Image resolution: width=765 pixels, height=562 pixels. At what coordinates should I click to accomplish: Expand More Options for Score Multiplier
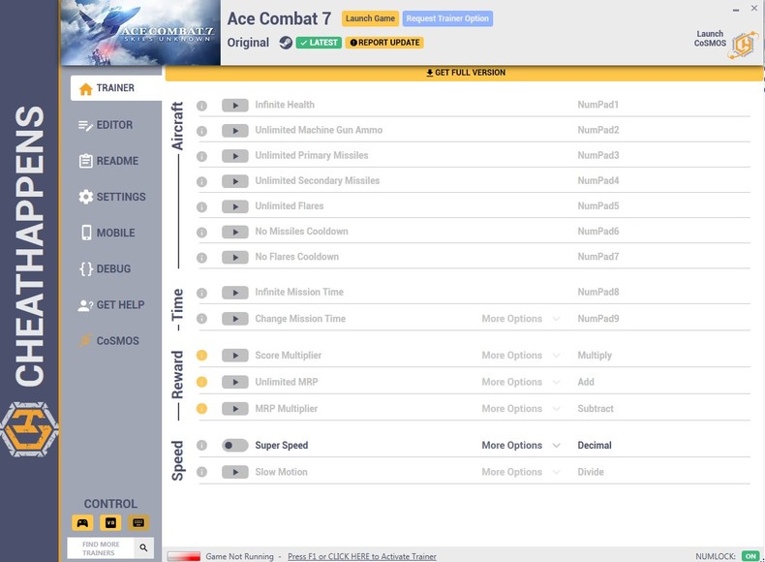521,356
